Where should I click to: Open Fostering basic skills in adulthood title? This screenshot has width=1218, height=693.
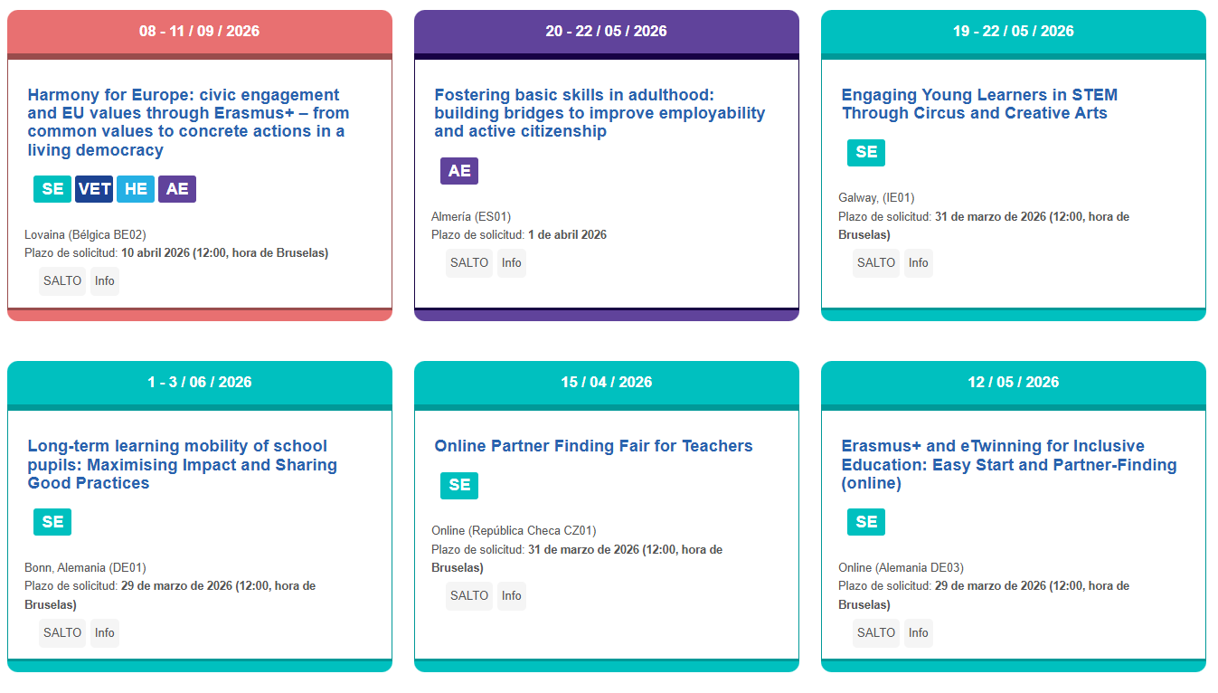(600, 113)
